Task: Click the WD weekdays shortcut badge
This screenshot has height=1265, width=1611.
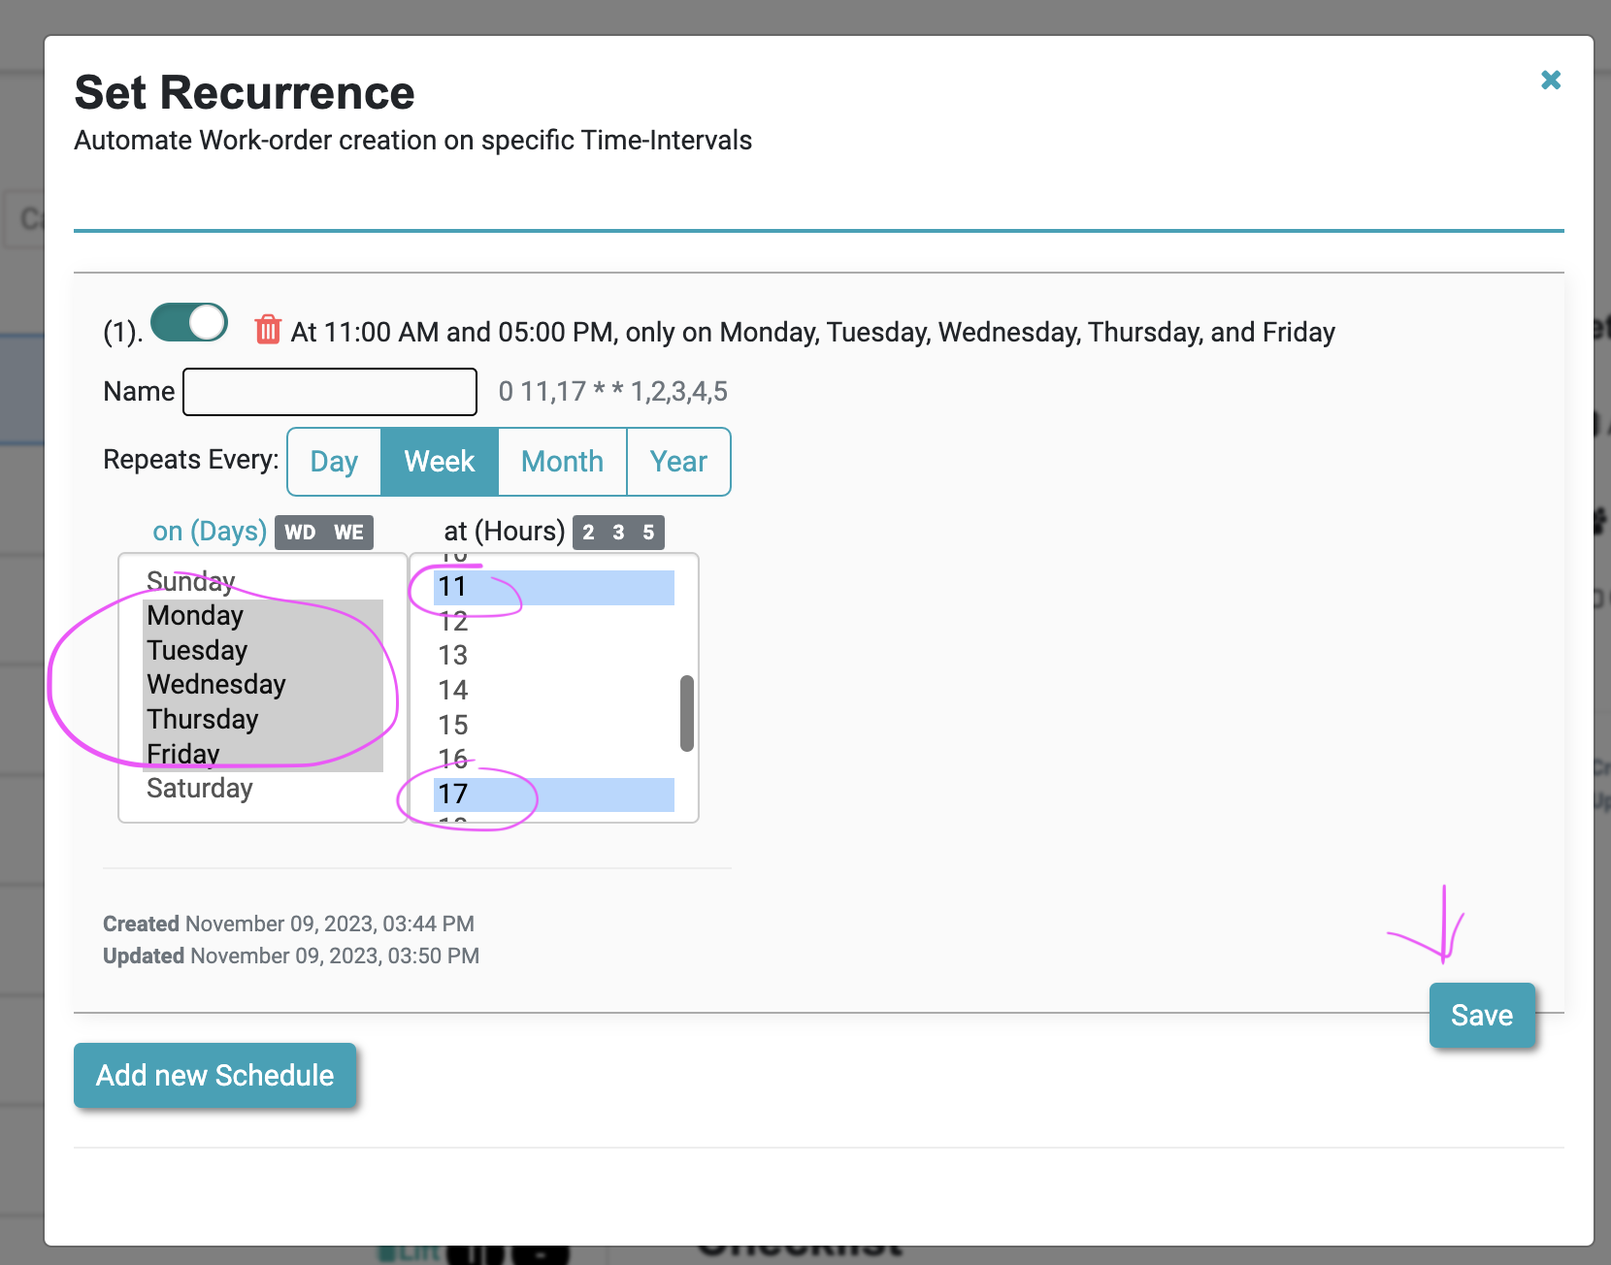Action: [300, 533]
